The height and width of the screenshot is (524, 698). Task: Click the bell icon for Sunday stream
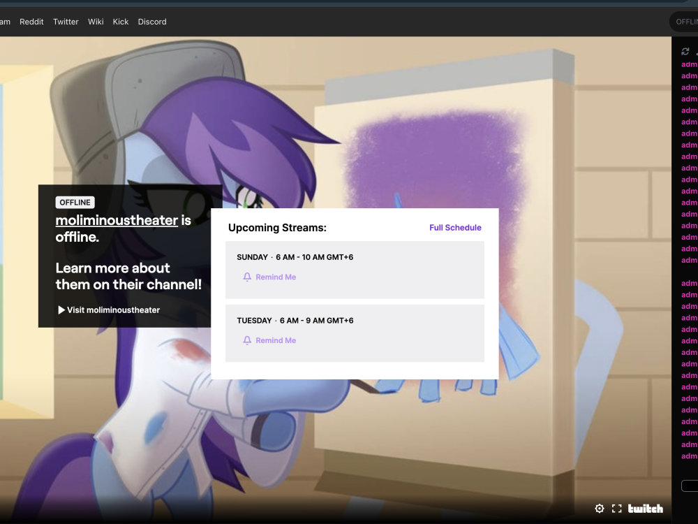(x=247, y=277)
